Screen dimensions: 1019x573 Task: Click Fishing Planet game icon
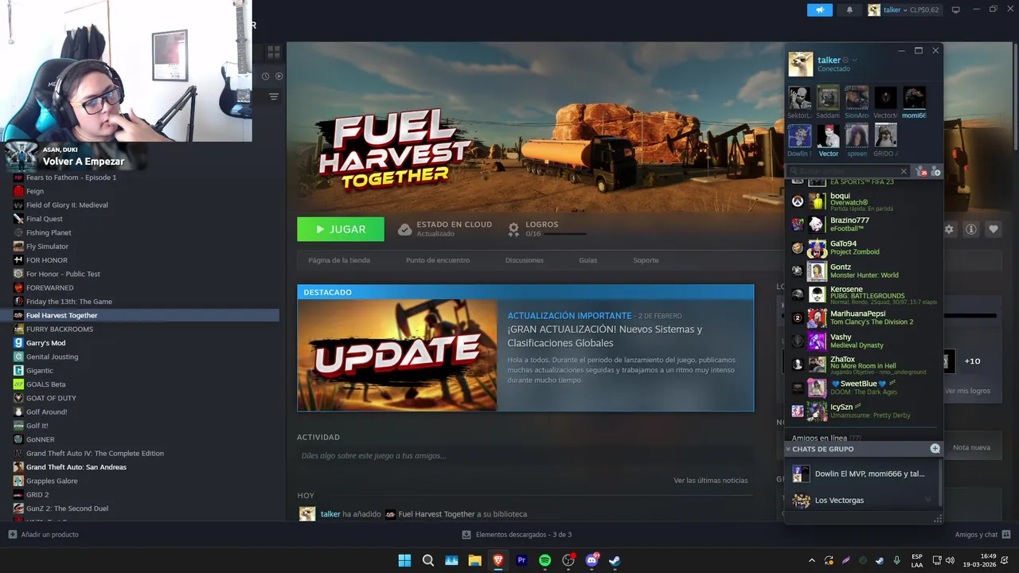click(x=18, y=232)
